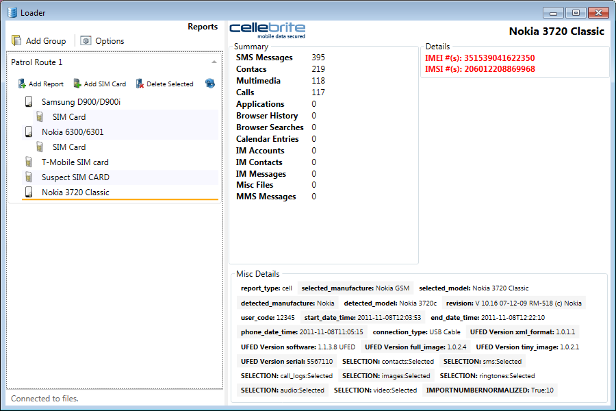Click the IM Contacts summary row
616x411 pixels.
click(277, 162)
